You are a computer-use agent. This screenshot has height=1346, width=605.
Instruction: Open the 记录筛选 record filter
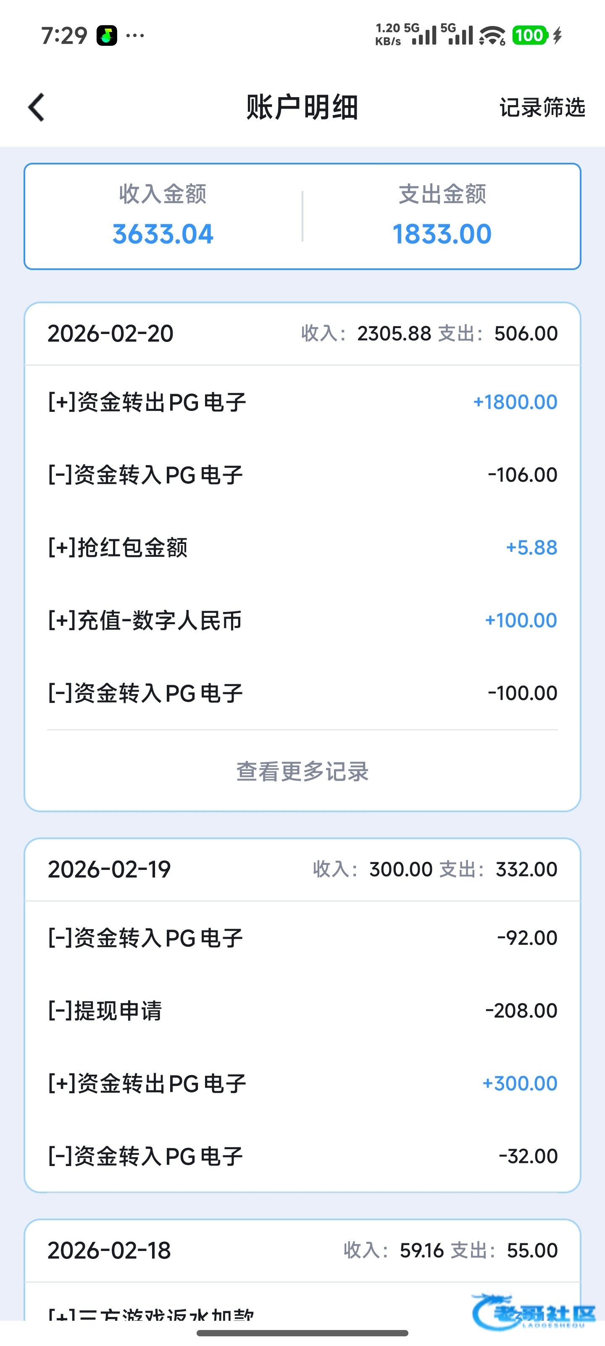coord(542,108)
